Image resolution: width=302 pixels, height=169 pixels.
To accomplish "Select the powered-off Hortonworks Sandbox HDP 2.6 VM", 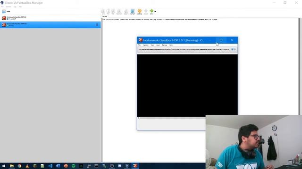I will (50, 18).
